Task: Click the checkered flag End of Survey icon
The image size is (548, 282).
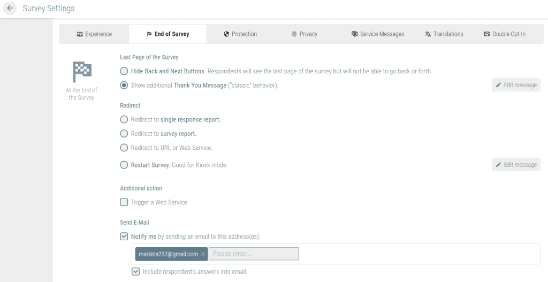Action: pyautogui.click(x=82, y=72)
